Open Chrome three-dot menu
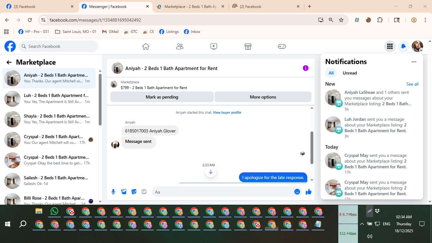 click(425, 20)
